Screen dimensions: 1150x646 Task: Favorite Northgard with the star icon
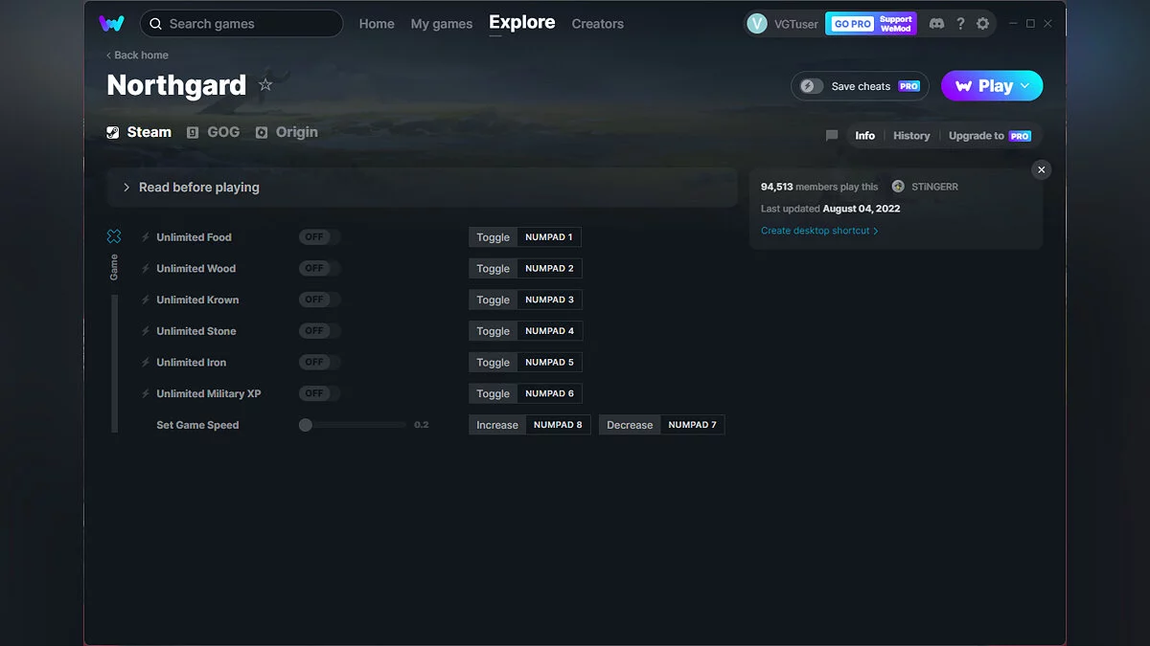(x=265, y=85)
